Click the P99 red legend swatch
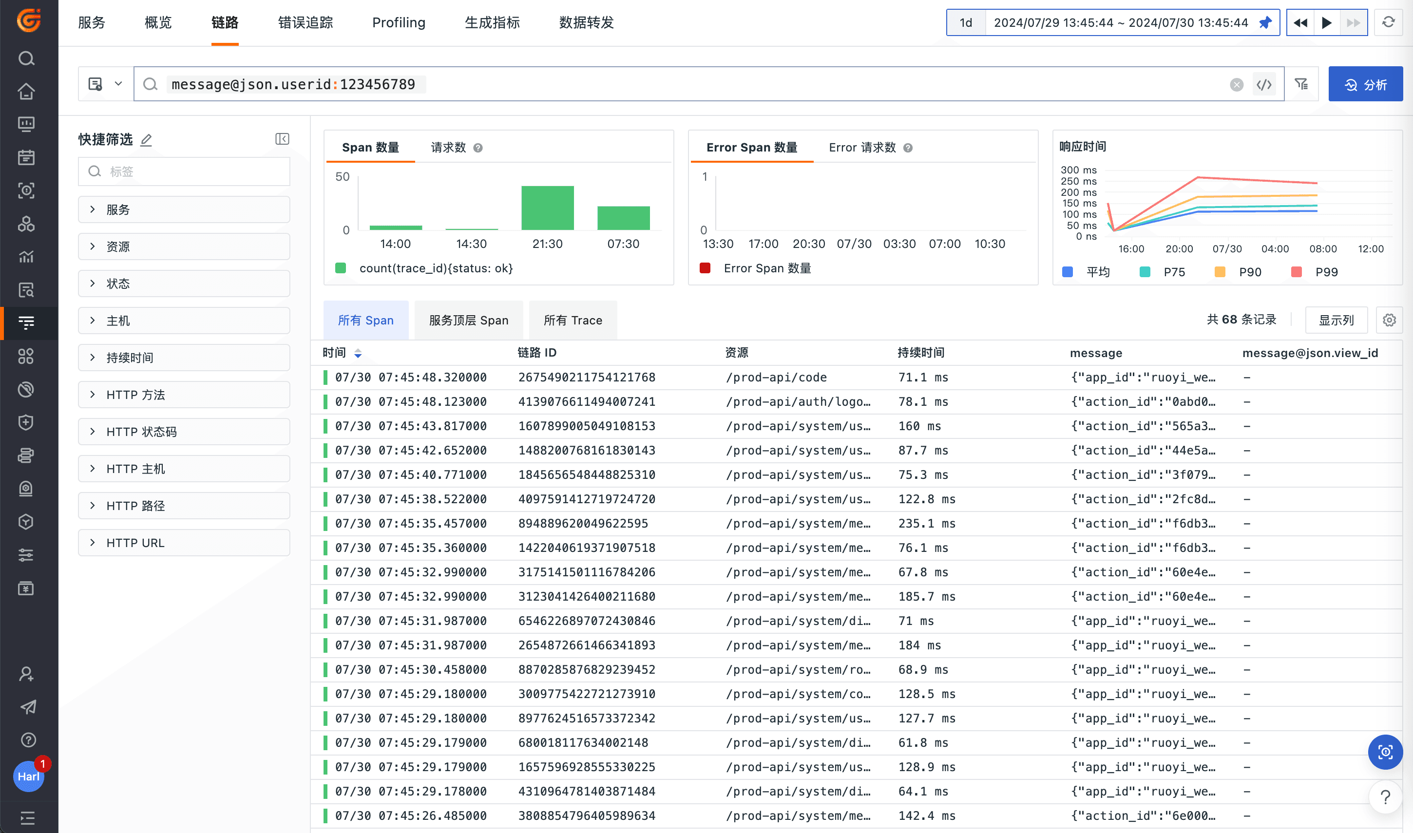The image size is (1413, 833). (1297, 272)
